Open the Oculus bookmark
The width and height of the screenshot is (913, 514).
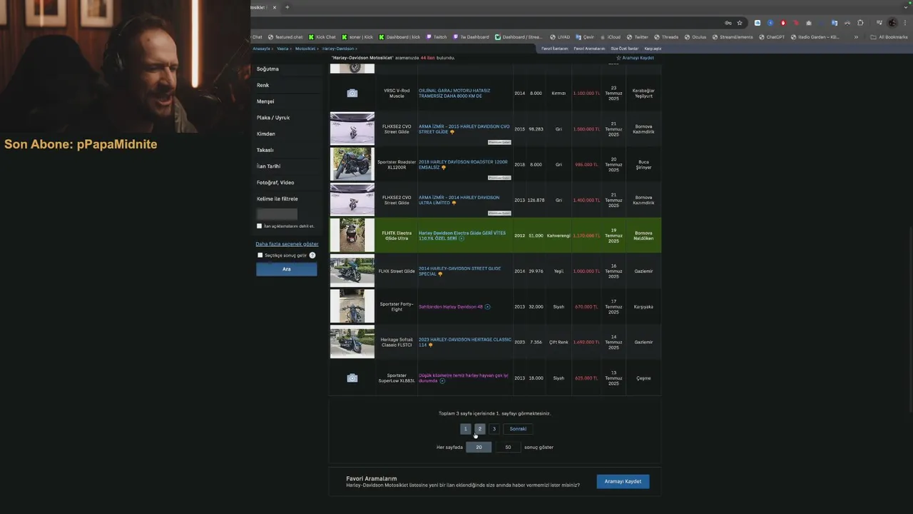(695, 37)
